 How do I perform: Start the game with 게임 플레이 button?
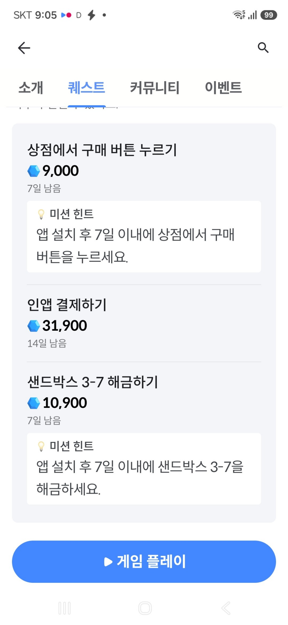point(144,562)
